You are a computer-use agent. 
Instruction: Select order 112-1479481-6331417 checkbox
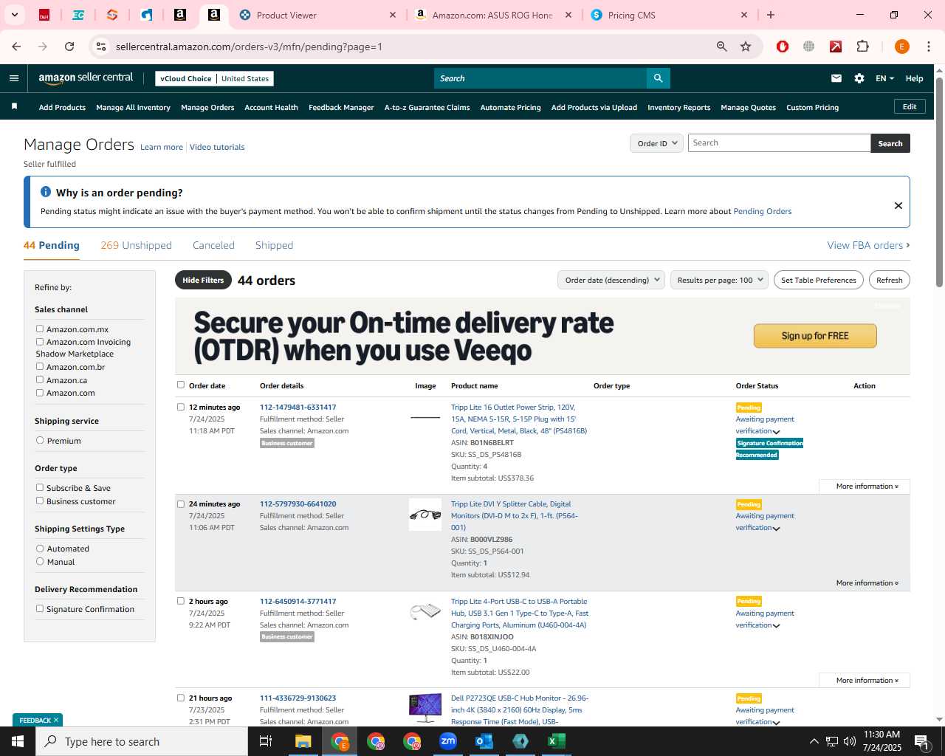pyautogui.click(x=181, y=407)
